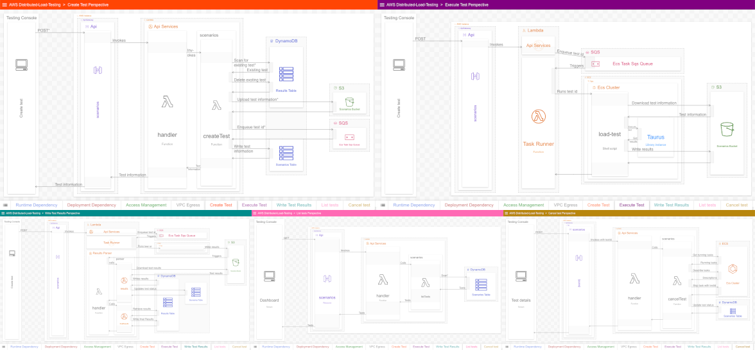Select Execute Test tab in Execute Test panel

632,205
